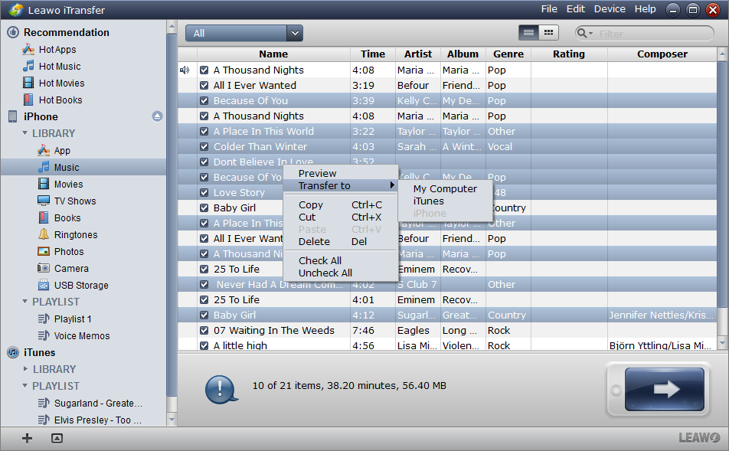729x451 pixels.
Task: Choose My Computer transfer target
Action: [x=445, y=189]
